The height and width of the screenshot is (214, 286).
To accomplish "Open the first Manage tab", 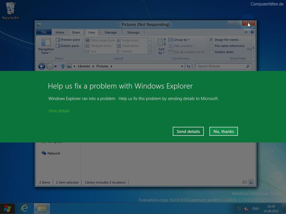I will pos(110,32).
